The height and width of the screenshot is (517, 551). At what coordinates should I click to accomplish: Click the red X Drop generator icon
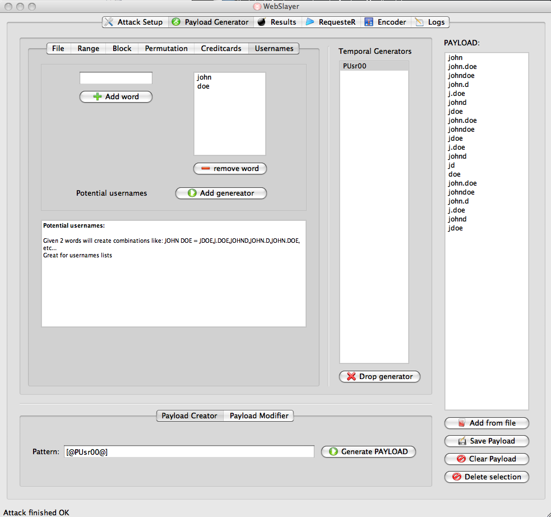(x=351, y=376)
